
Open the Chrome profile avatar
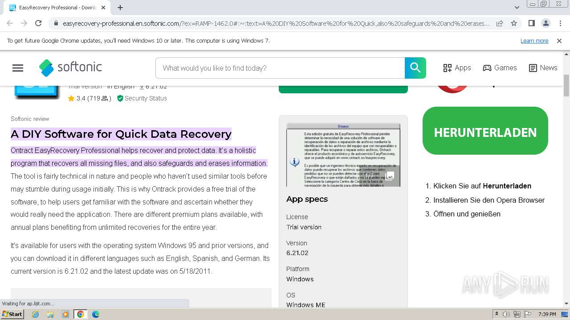(x=546, y=23)
